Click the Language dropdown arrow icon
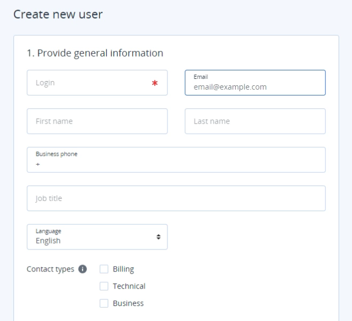Screen dimensions: 352x321 pos(158,237)
